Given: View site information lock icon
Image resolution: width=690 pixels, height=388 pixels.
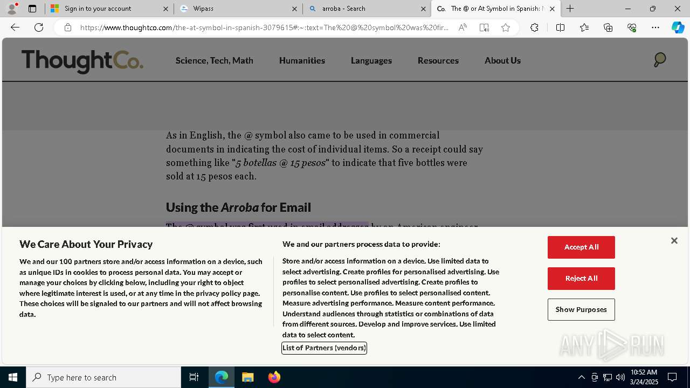Looking at the screenshot, I should point(67,27).
